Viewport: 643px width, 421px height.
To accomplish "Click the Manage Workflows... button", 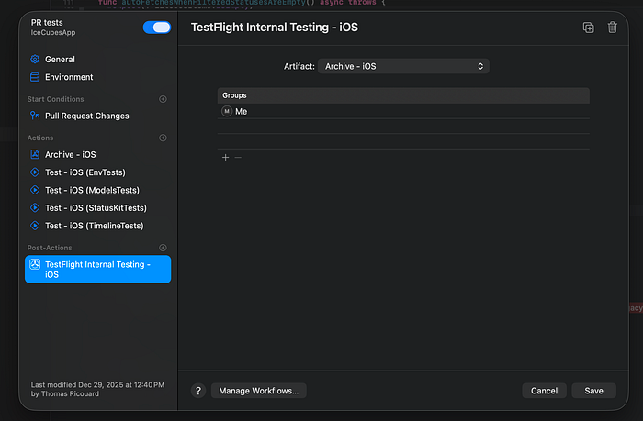I will pos(258,391).
